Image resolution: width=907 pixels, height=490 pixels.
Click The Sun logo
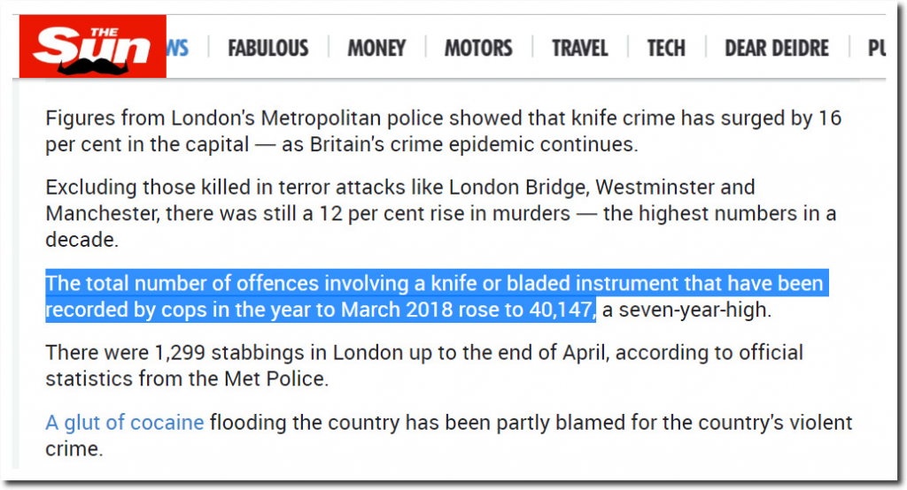click(x=92, y=47)
